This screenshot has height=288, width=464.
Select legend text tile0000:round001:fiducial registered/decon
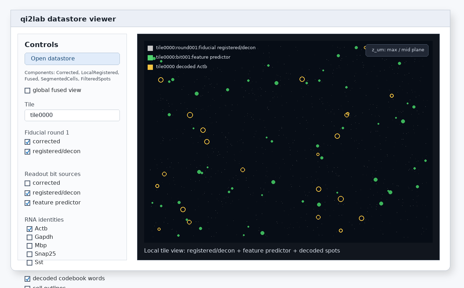point(206,48)
